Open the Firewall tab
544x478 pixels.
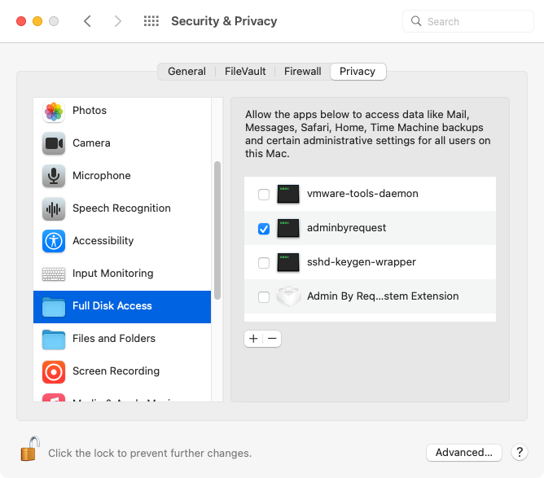coord(302,72)
